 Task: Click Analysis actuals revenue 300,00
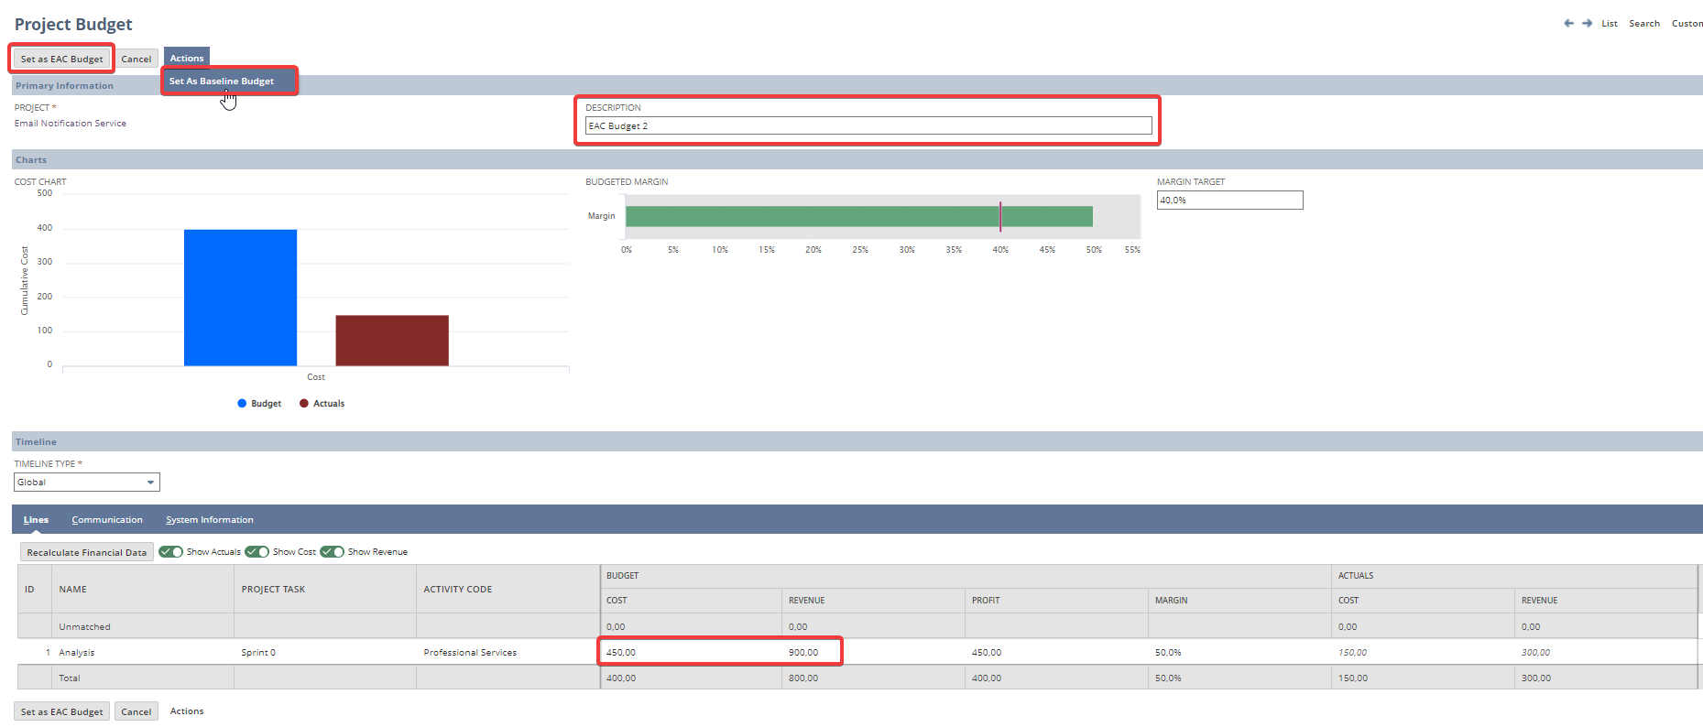click(1535, 653)
